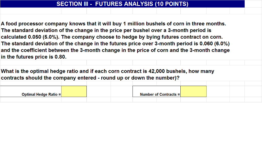Select the food processor problem description text
This screenshot has width=262, height=162.
point(115,40)
